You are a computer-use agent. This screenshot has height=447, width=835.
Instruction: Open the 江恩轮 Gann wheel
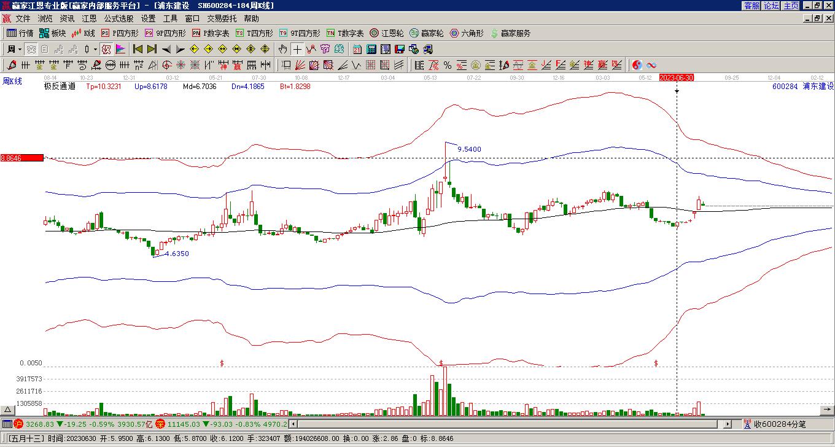click(x=387, y=33)
